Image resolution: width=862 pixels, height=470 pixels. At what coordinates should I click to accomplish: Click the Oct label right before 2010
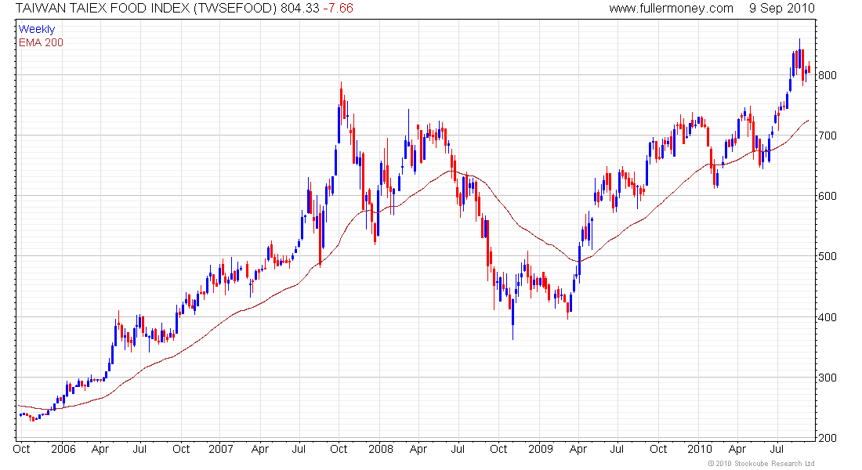(x=658, y=449)
